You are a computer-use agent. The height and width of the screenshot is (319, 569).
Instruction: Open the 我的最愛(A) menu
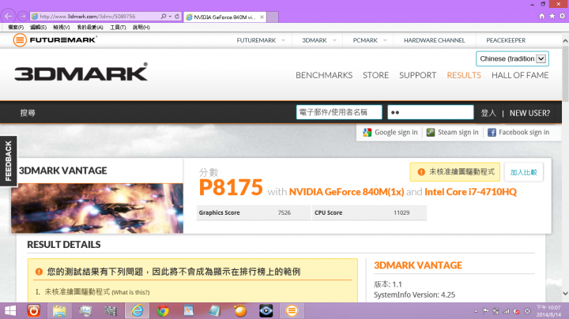pyautogui.click(x=90, y=27)
